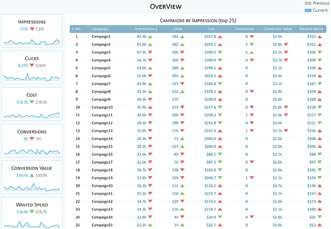The height and width of the screenshot is (229, 331).
Task: Click the Wasted Spend sparkline chart
Action: [32, 225]
